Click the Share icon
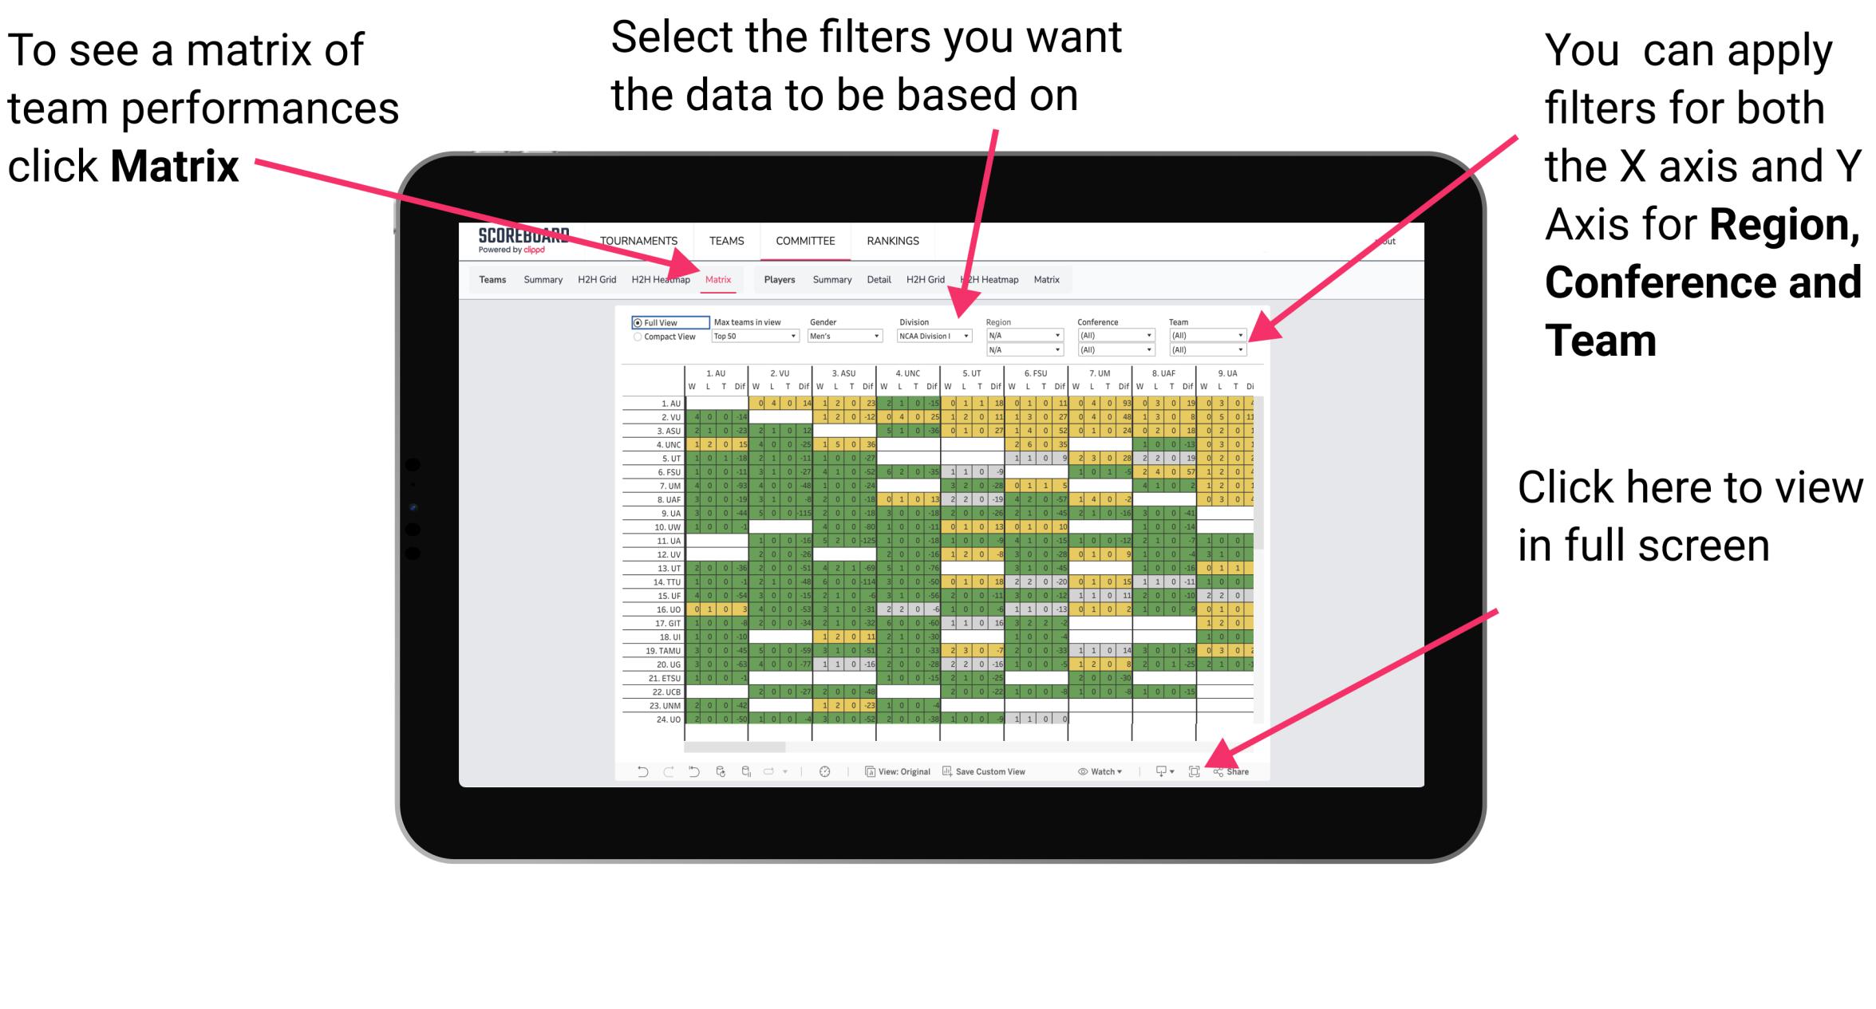Screen dimensions: 1876x1009 pos(1229,771)
